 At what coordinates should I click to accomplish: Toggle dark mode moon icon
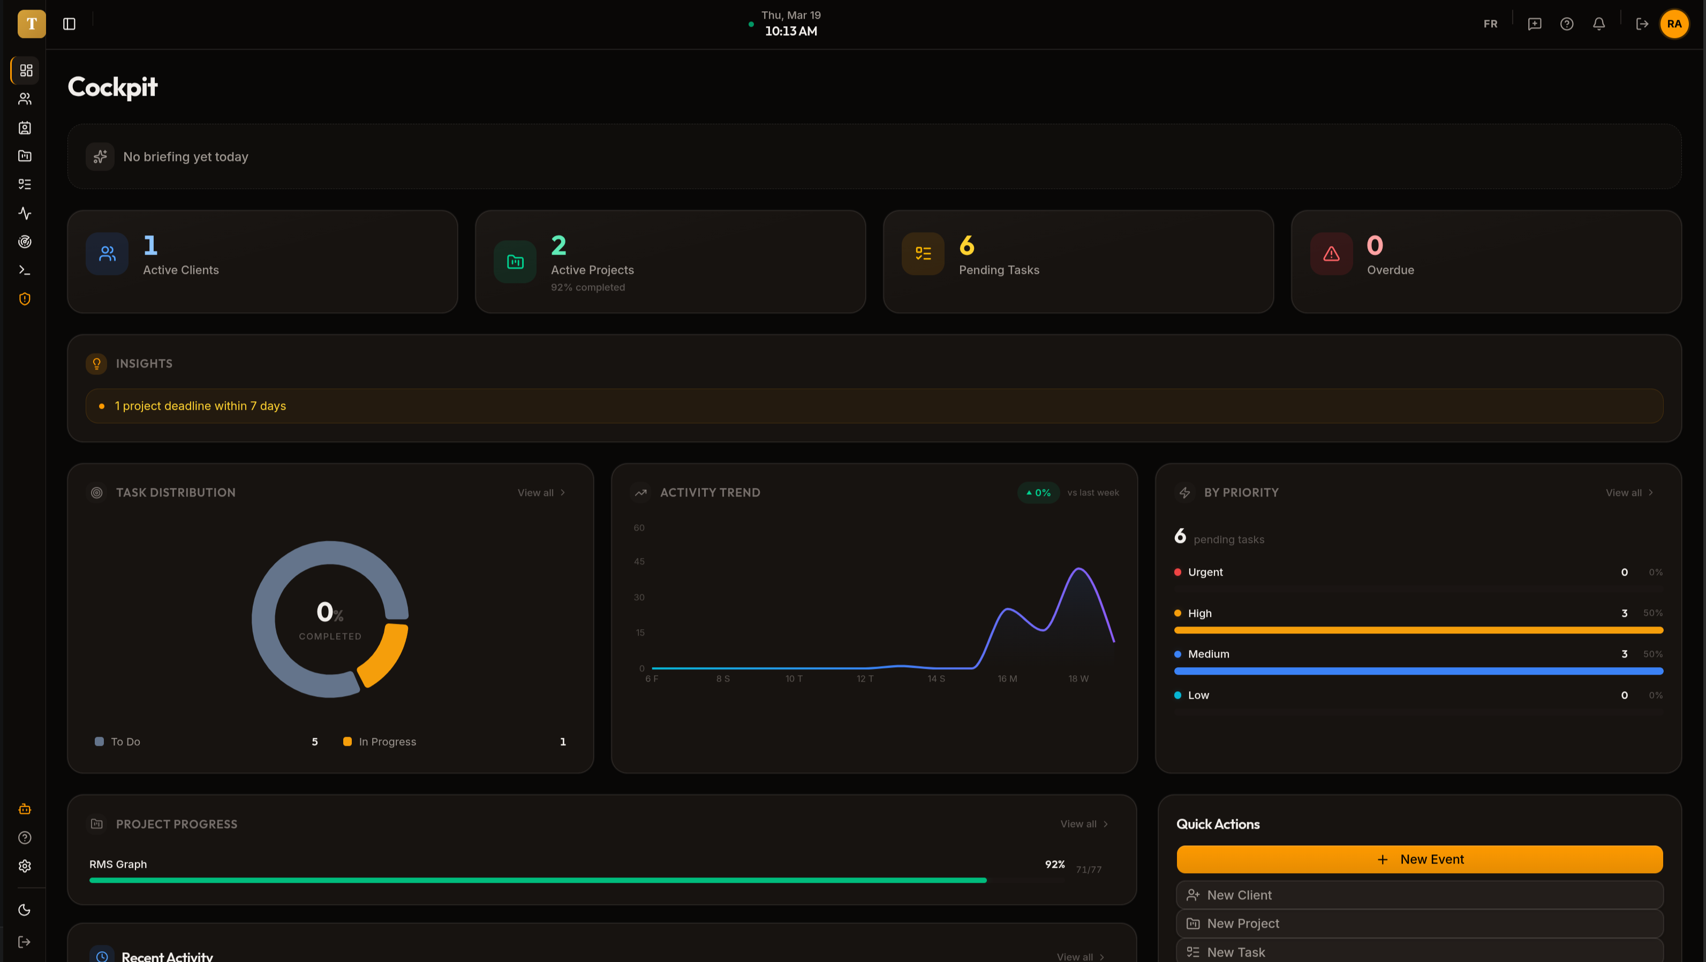click(25, 910)
